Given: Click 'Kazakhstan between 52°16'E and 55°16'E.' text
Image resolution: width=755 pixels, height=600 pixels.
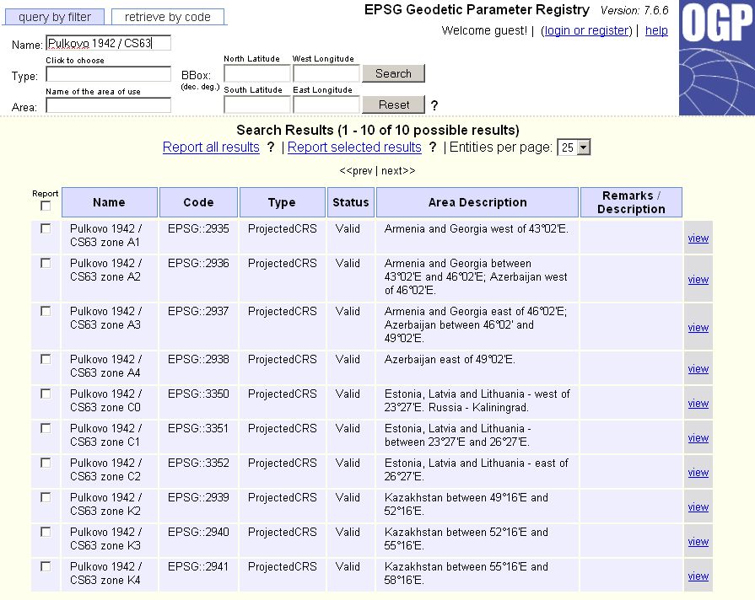Looking at the screenshot, I should click(466, 538).
